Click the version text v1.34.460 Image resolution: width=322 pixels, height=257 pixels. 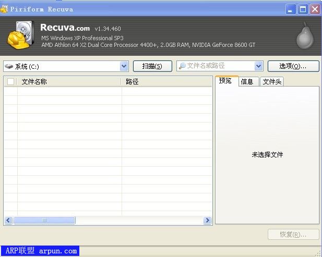click(108, 29)
